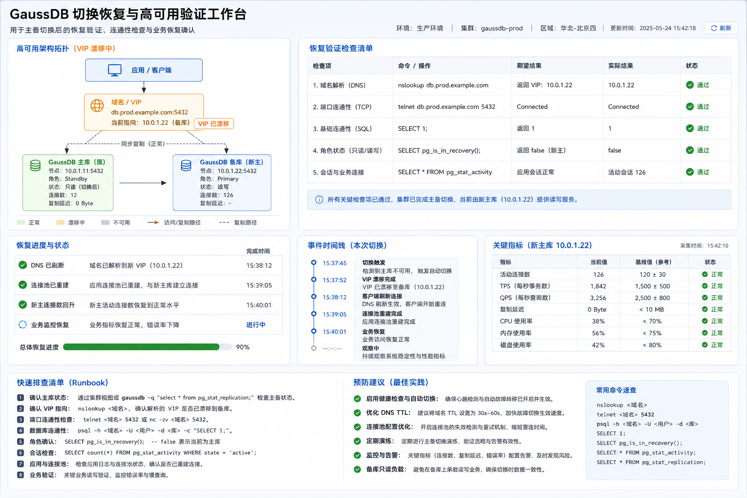Click the 命令 / 操作 column header

pyautogui.click(x=414, y=66)
